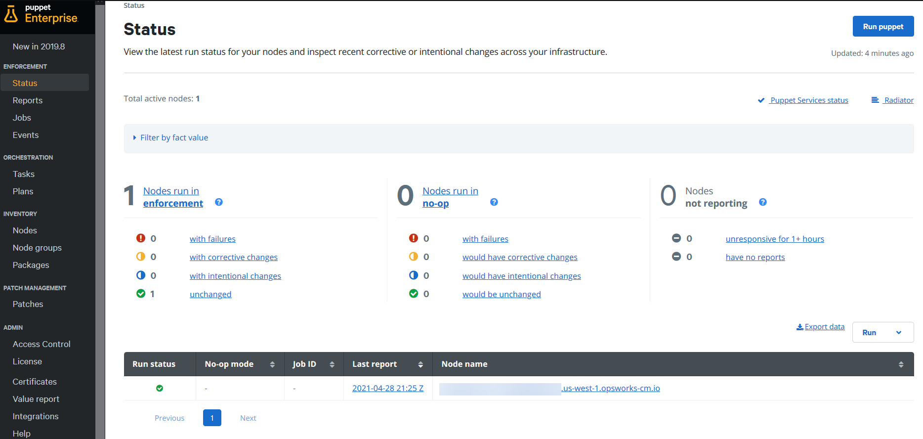Click the orange corrective icon under no-op
The width and height of the screenshot is (923, 439).
pyautogui.click(x=414, y=257)
